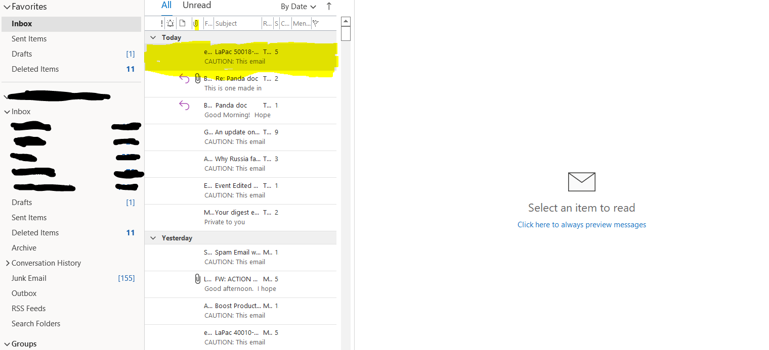Image resolution: width=769 pixels, height=350 pixels.
Task: Select the Your digest email
Action: click(x=241, y=218)
